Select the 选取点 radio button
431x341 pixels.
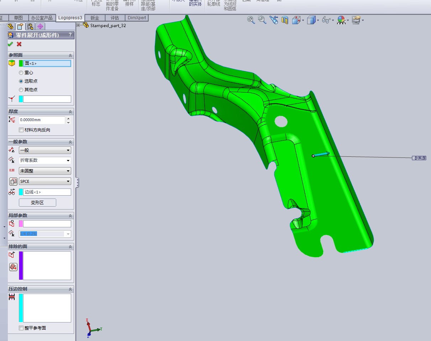coord(21,81)
